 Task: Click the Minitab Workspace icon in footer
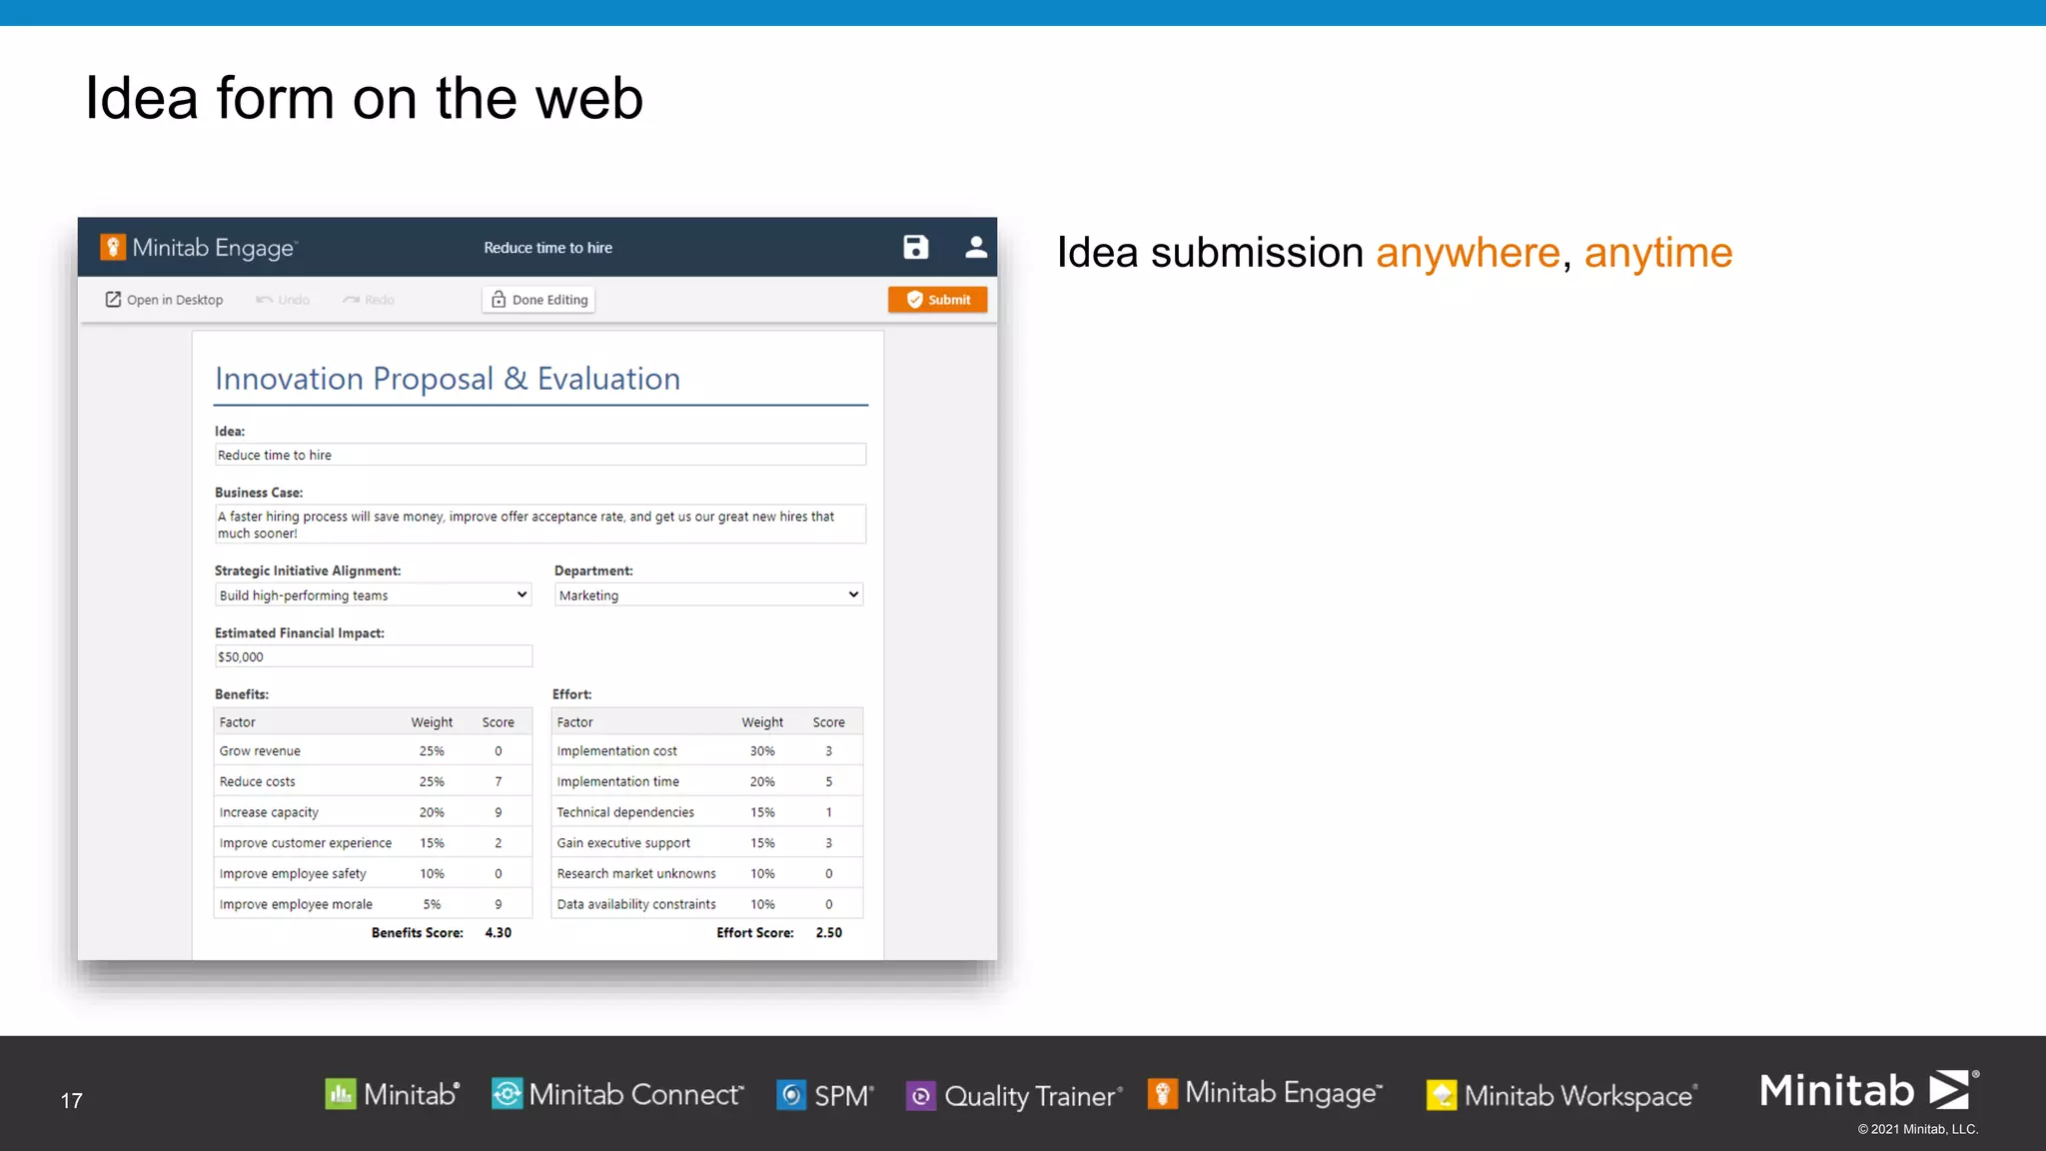point(1442,1096)
